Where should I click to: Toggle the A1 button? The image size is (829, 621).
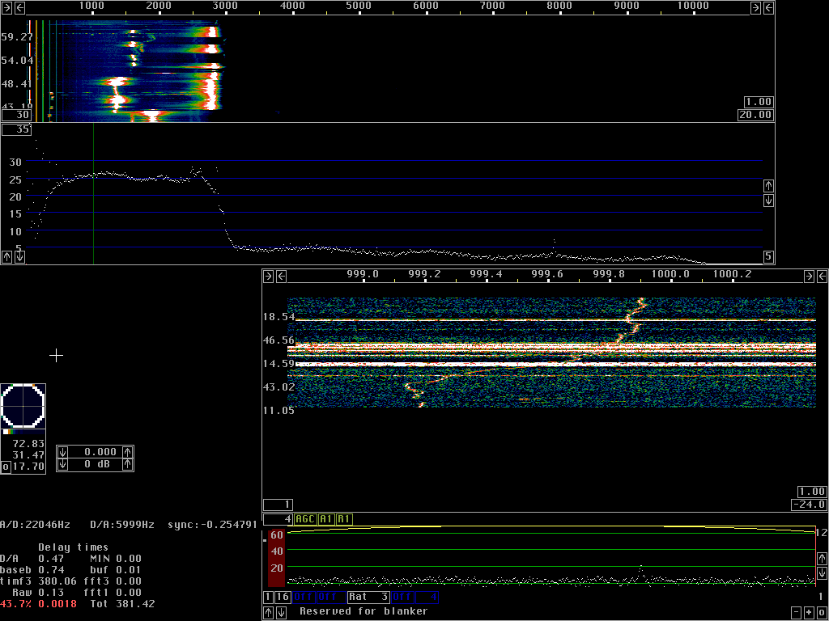tap(325, 519)
